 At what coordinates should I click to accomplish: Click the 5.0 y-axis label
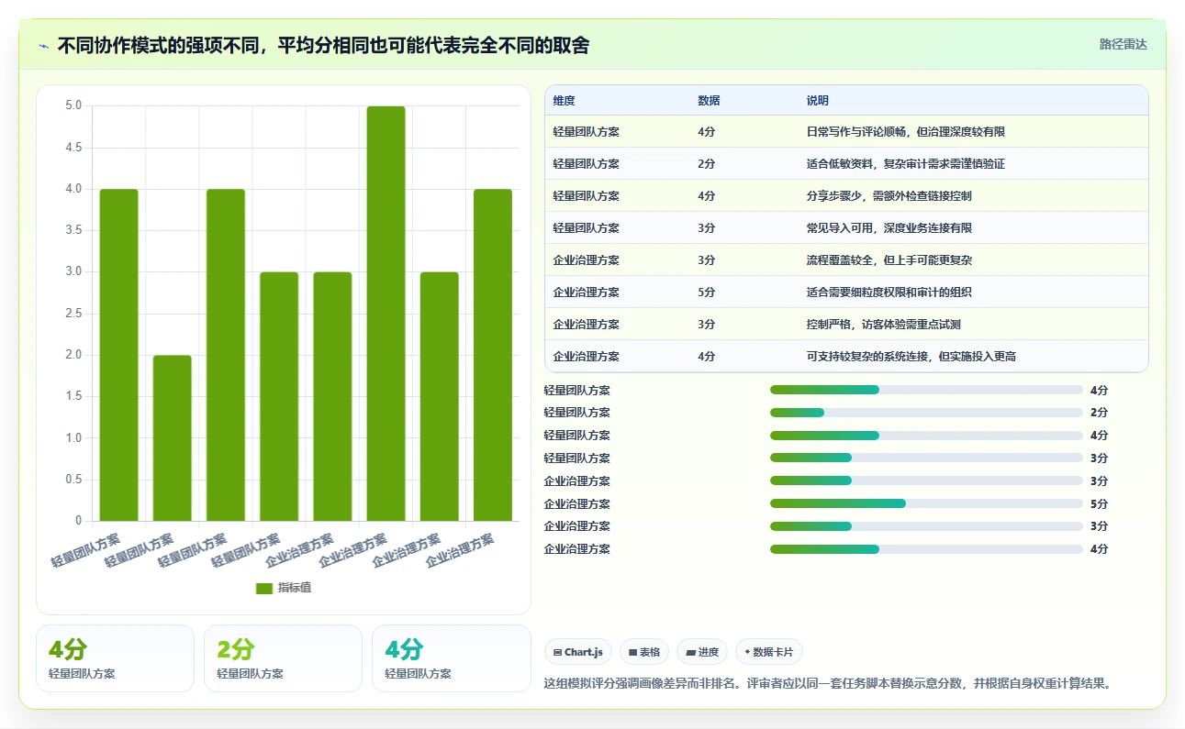pyautogui.click(x=73, y=105)
